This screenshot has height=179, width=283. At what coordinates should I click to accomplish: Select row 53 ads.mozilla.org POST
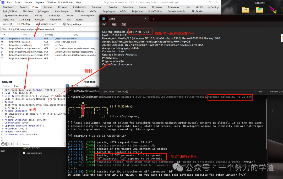point(50,45)
